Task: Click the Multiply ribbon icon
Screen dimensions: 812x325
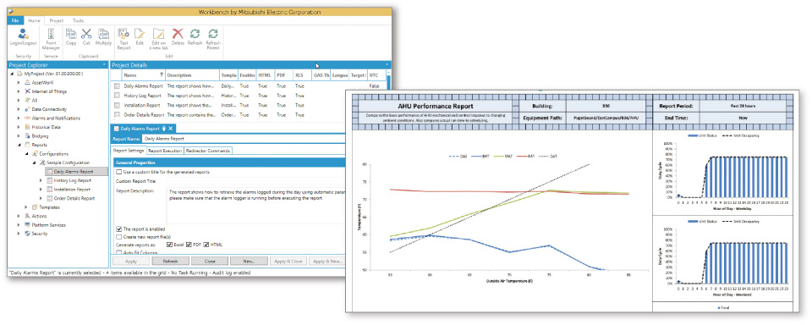Action: pos(103,37)
